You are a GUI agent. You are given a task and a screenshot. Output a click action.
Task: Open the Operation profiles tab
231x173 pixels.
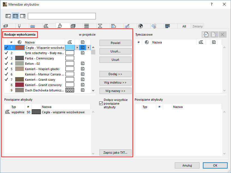[x=154, y=26]
